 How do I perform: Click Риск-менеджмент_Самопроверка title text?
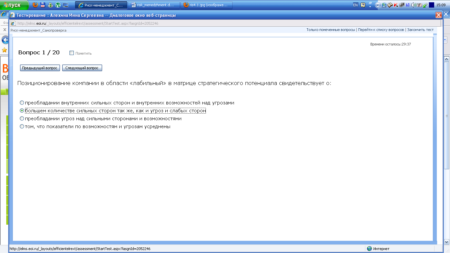38,30
